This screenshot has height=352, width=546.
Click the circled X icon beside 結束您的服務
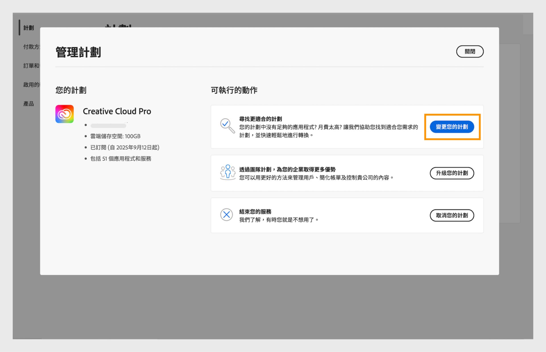click(227, 215)
